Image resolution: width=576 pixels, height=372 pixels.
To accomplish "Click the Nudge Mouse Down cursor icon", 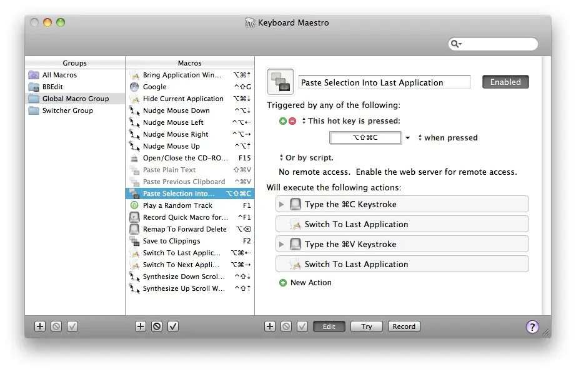I will point(134,111).
